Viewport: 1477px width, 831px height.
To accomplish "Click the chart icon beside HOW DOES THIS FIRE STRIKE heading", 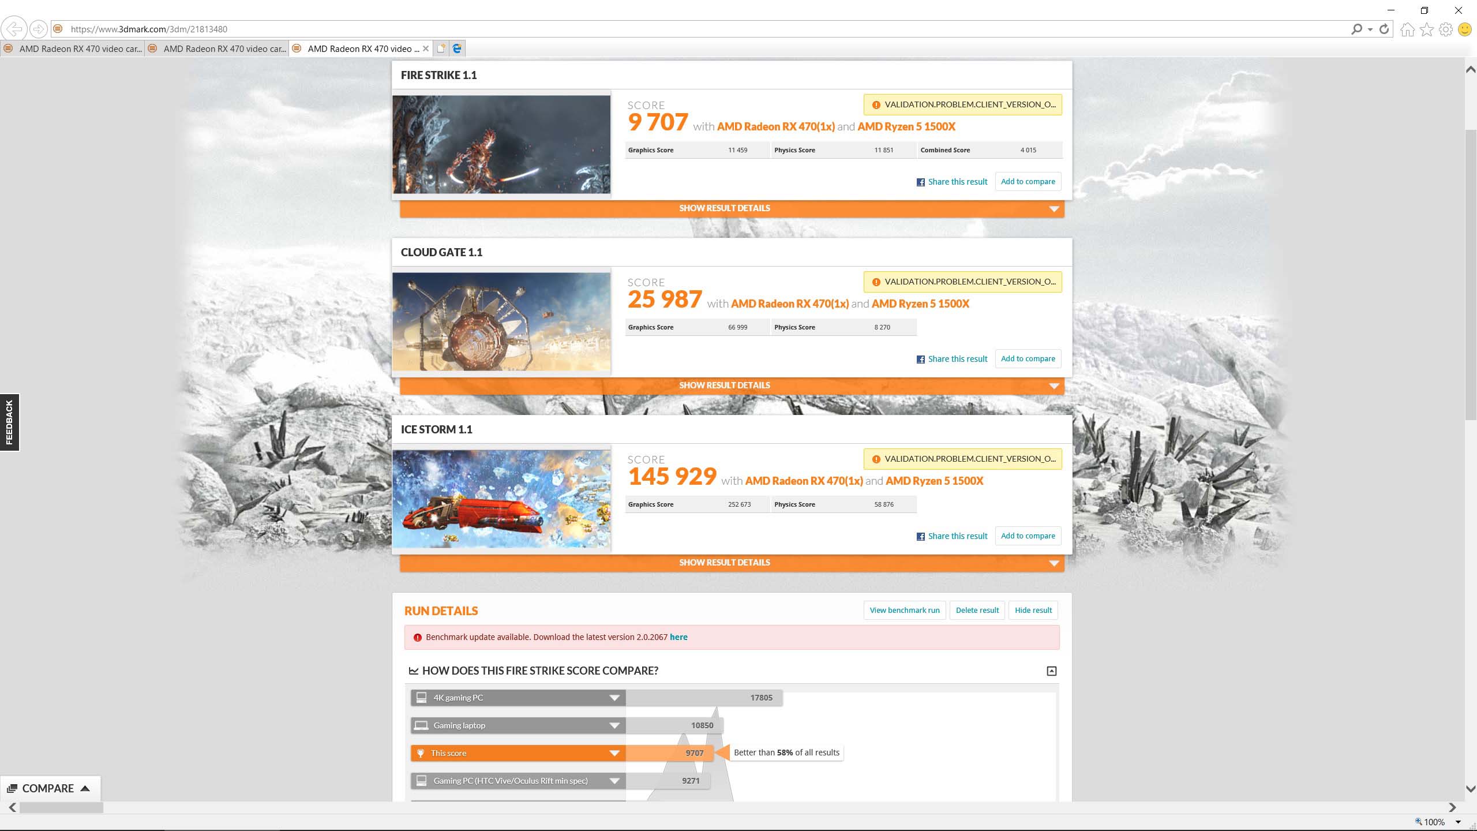I will [x=414, y=671].
